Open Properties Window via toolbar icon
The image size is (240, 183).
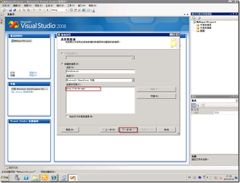(75, 10)
